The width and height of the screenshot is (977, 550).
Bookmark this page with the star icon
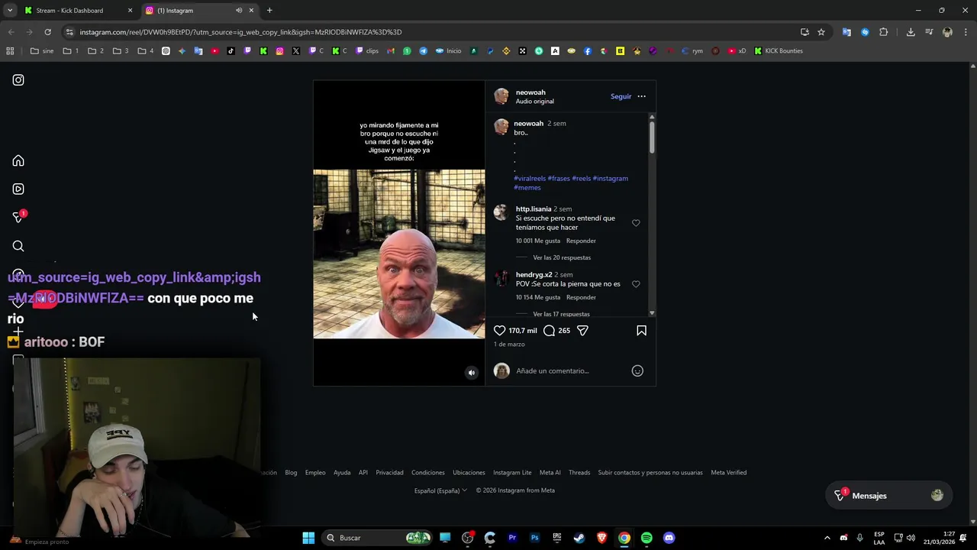821,32
